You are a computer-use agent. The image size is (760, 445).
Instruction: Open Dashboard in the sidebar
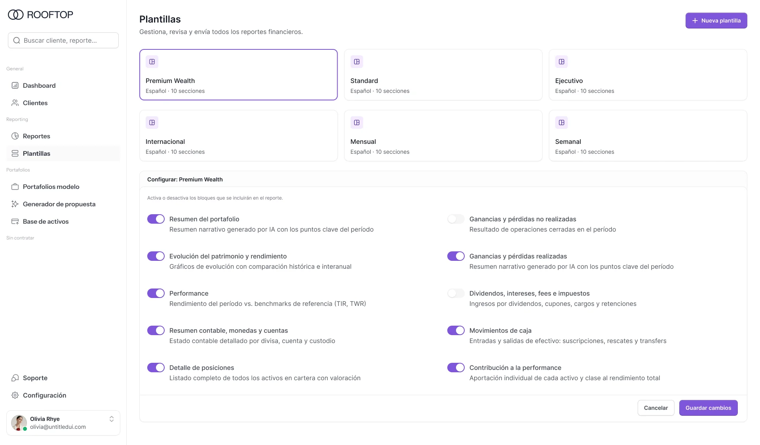(63, 85)
